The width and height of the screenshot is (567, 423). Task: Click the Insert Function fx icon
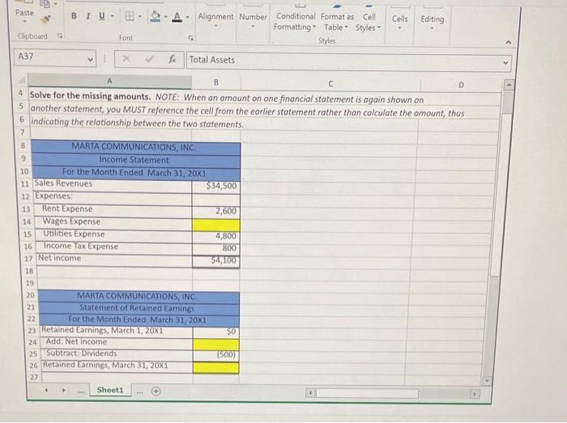(173, 59)
